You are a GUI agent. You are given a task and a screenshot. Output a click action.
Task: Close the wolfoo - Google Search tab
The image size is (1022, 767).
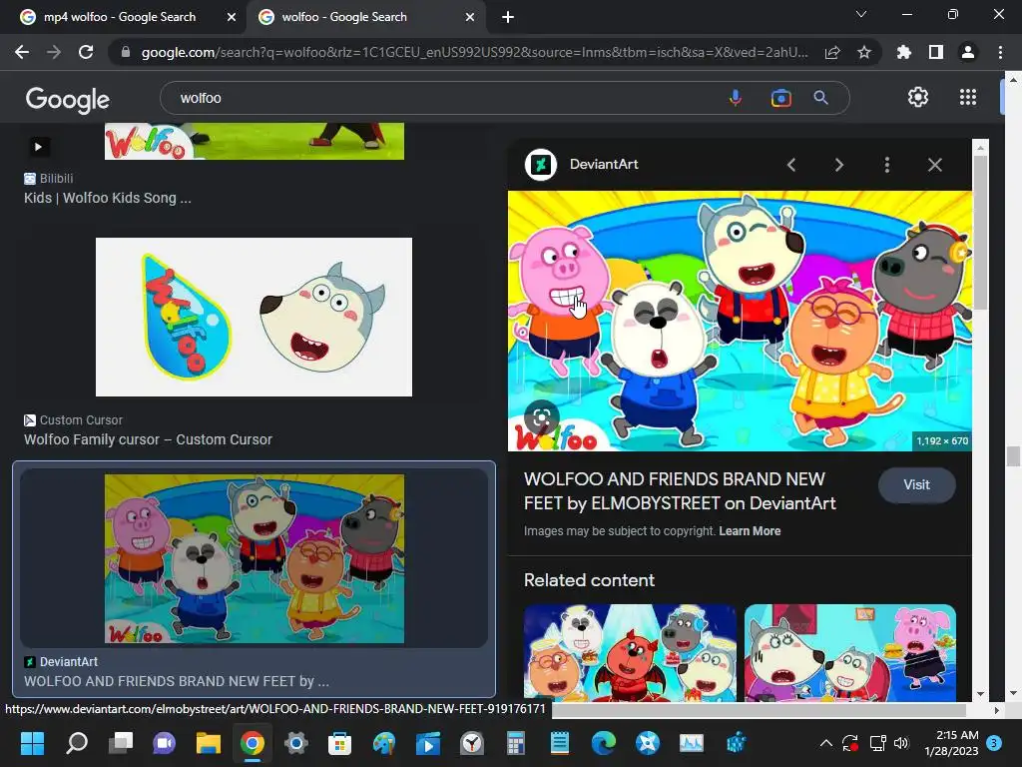(470, 17)
